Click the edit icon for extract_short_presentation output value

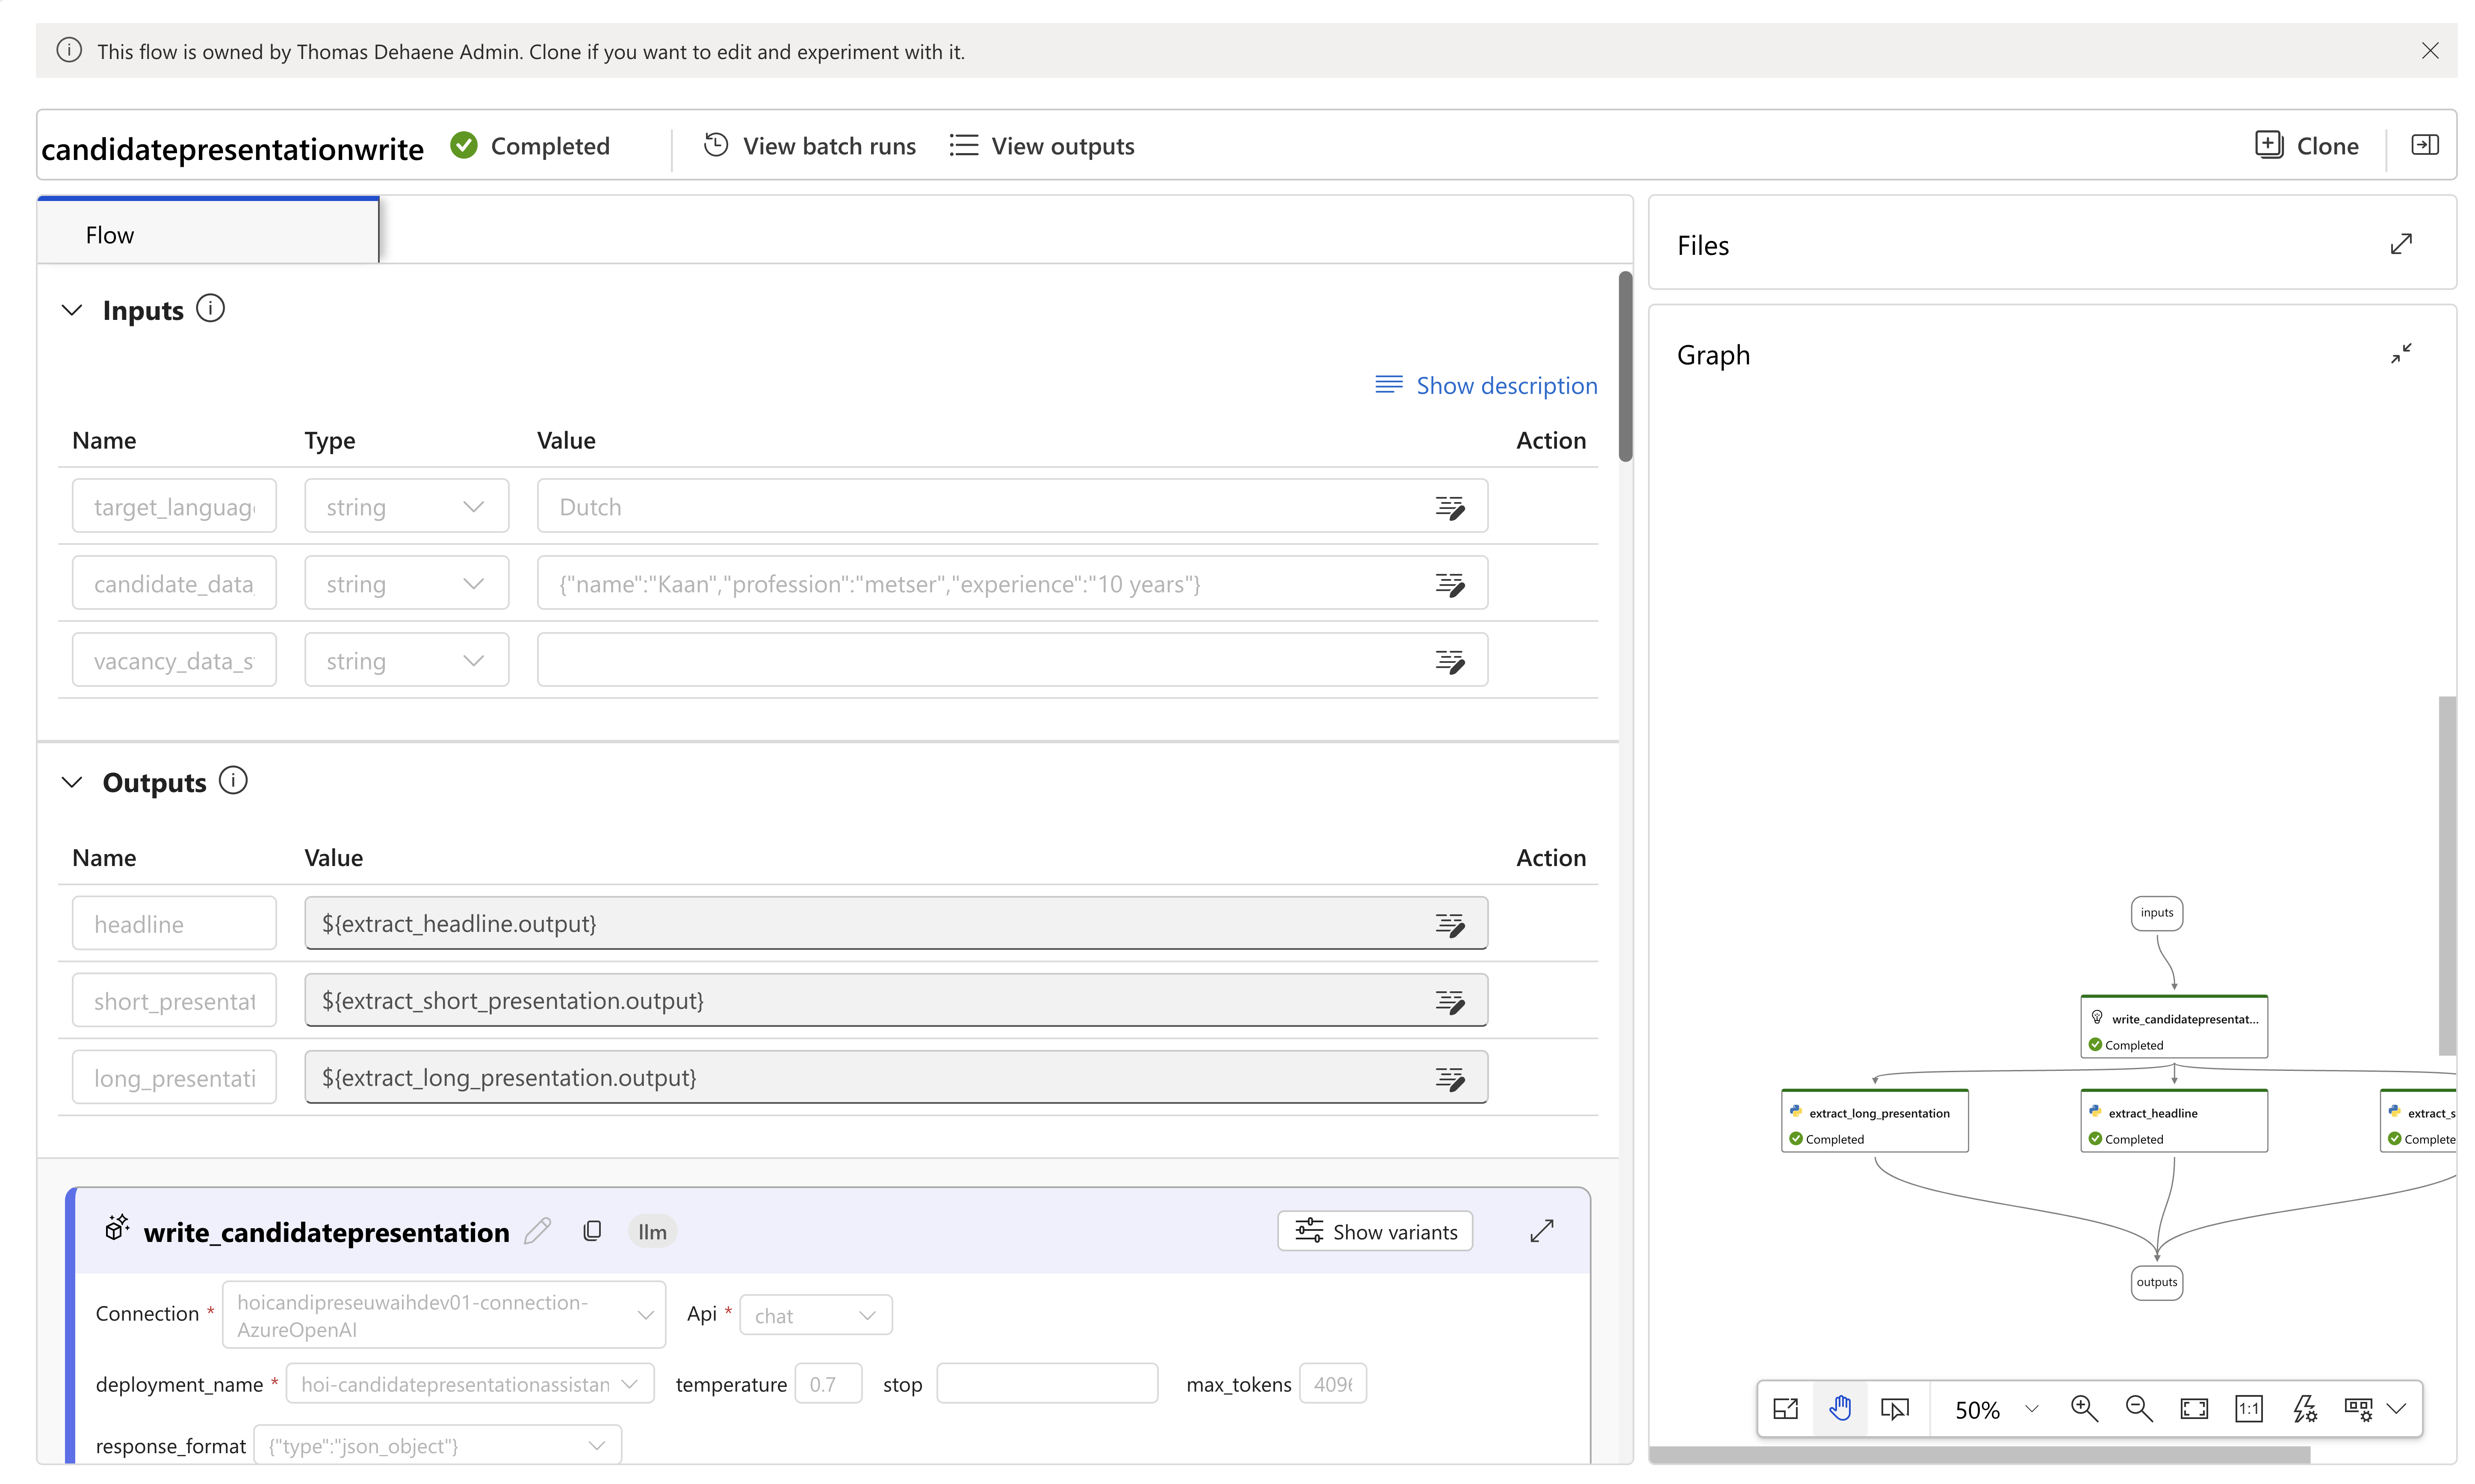click(x=1450, y=1001)
